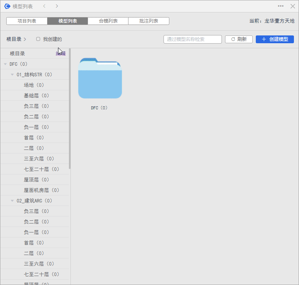Open the 批注列表 tab

pos(148,21)
